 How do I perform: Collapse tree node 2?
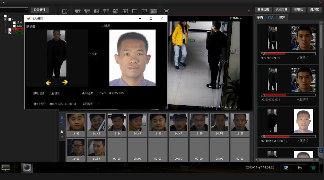pyautogui.click(x=6, y=19)
